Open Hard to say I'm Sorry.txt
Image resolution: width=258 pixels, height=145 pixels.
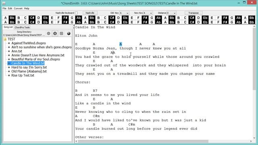coord(29,67)
